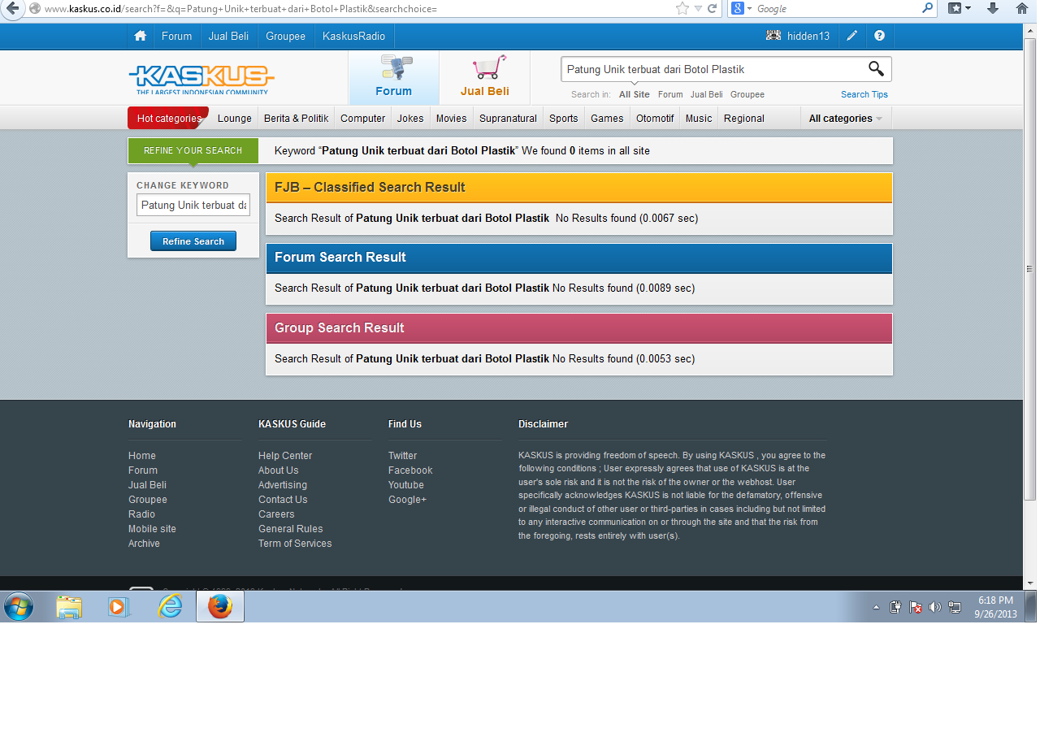Viewport: 1040px width, 737px height.
Task: Open the Computer category
Action: click(x=363, y=118)
